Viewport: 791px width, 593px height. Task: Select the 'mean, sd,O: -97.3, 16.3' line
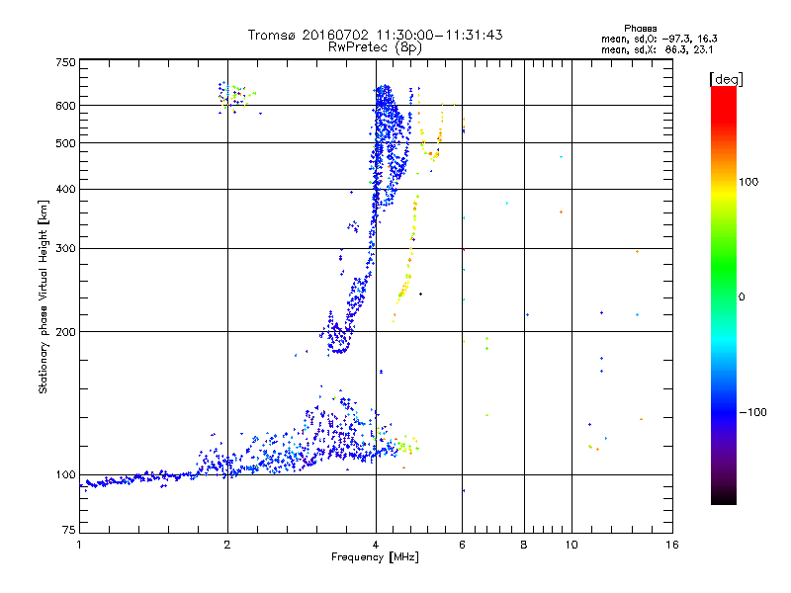point(659,39)
